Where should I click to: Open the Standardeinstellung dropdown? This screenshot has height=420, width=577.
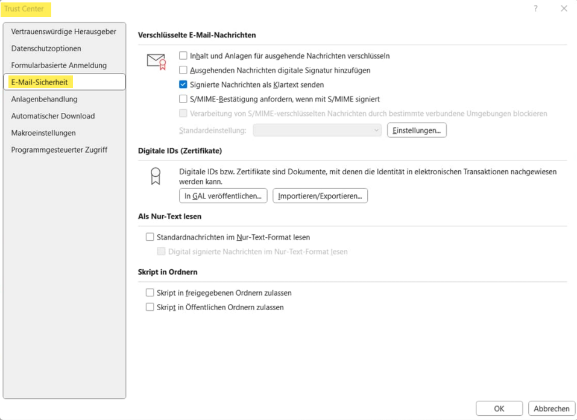pos(317,130)
